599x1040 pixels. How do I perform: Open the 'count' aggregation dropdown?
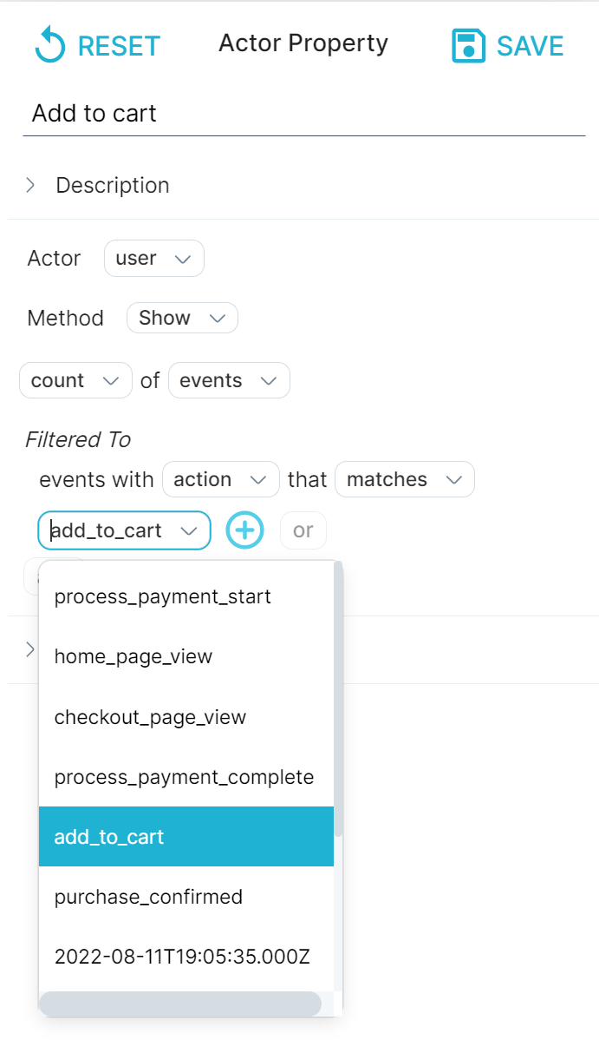(75, 380)
